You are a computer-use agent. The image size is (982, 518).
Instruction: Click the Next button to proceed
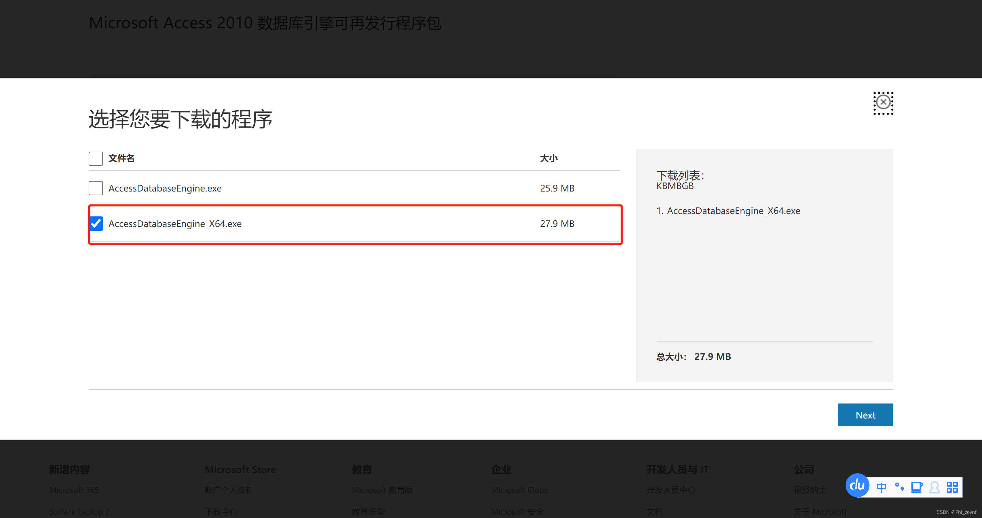click(x=865, y=415)
